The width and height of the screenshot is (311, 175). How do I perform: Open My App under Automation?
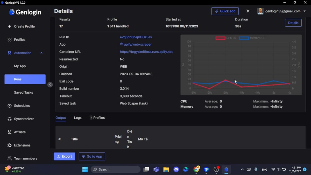click(20, 66)
